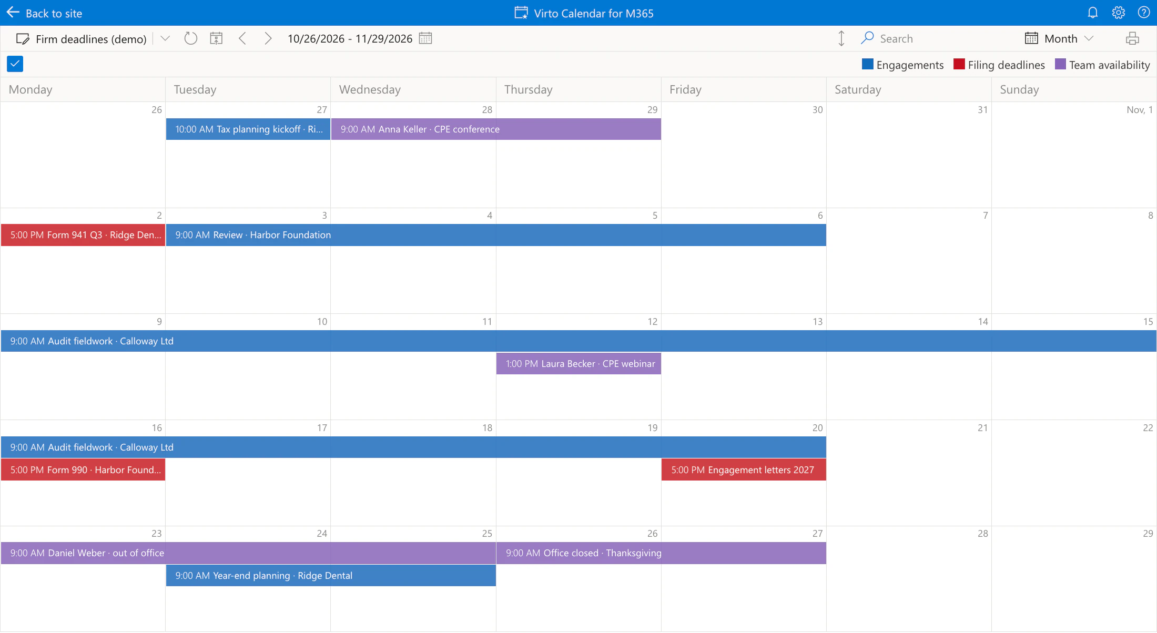Open Form 941 Q3 Ridge Dental deadline
Image resolution: width=1157 pixels, height=633 pixels.
point(83,235)
